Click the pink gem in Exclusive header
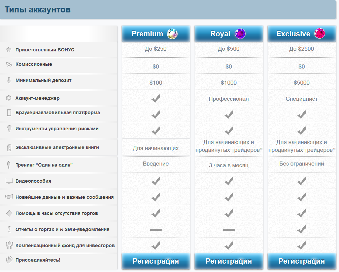 (x=319, y=34)
